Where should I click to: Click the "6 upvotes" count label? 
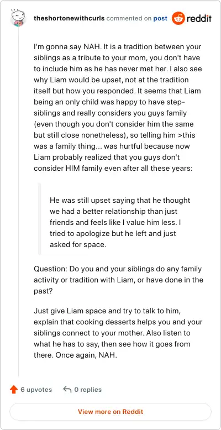pyautogui.click(x=36, y=390)
